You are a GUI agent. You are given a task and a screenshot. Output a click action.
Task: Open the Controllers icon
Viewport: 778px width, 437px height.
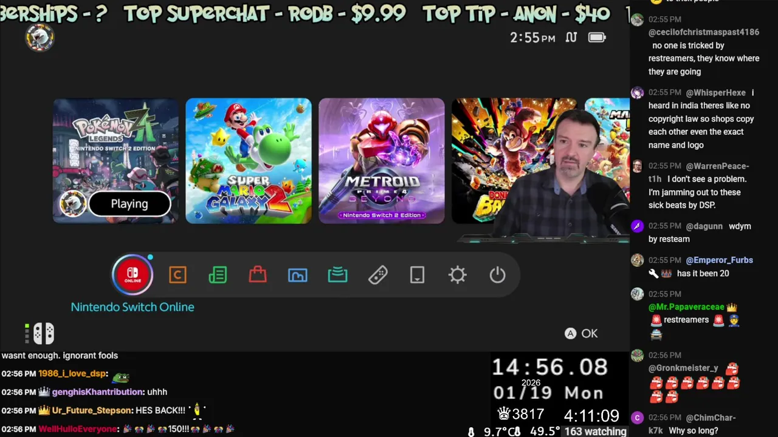coord(377,275)
